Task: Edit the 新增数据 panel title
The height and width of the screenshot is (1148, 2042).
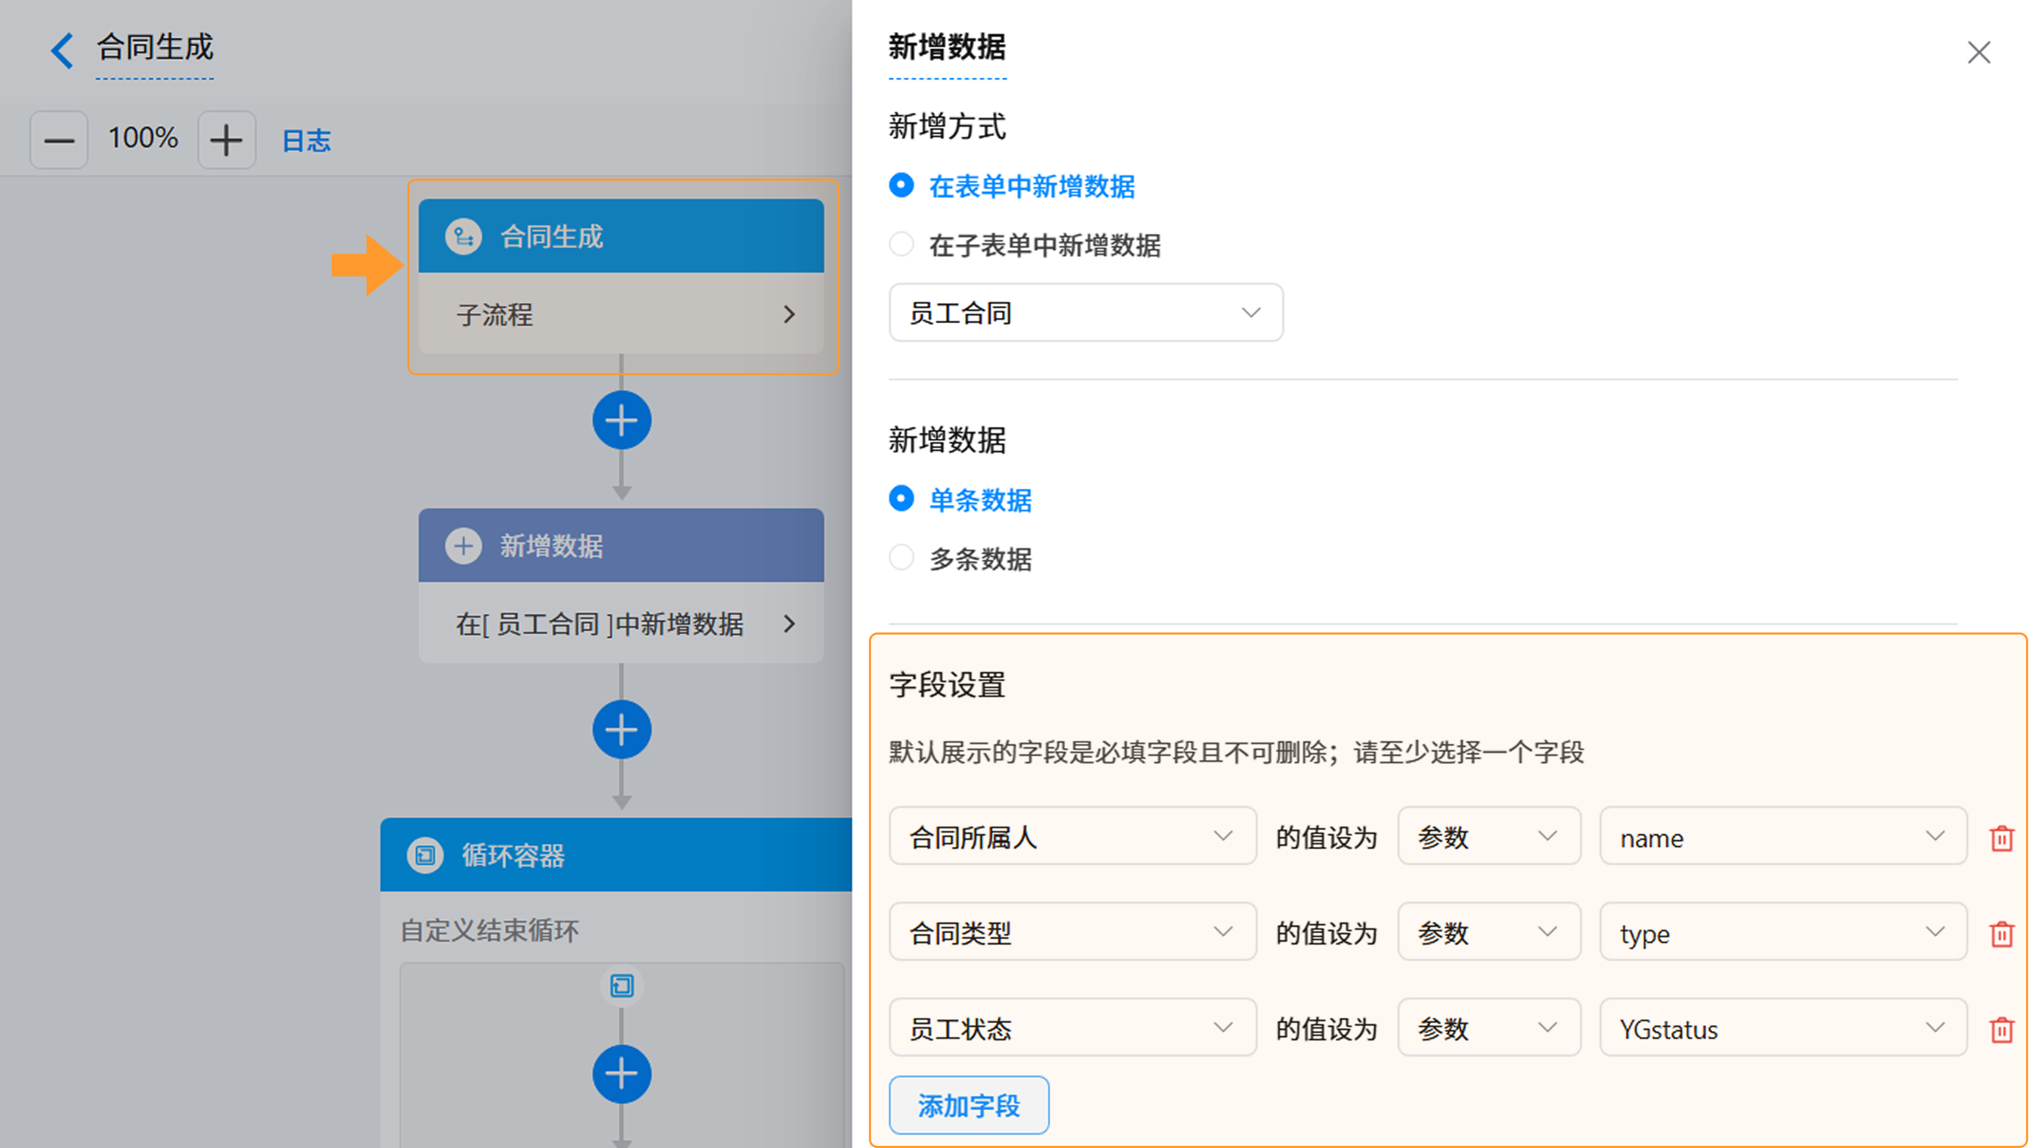Action: click(947, 47)
